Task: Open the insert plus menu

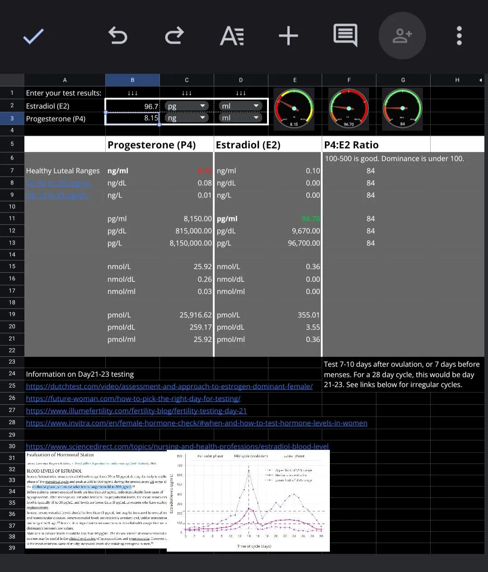Action: click(x=288, y=36)
